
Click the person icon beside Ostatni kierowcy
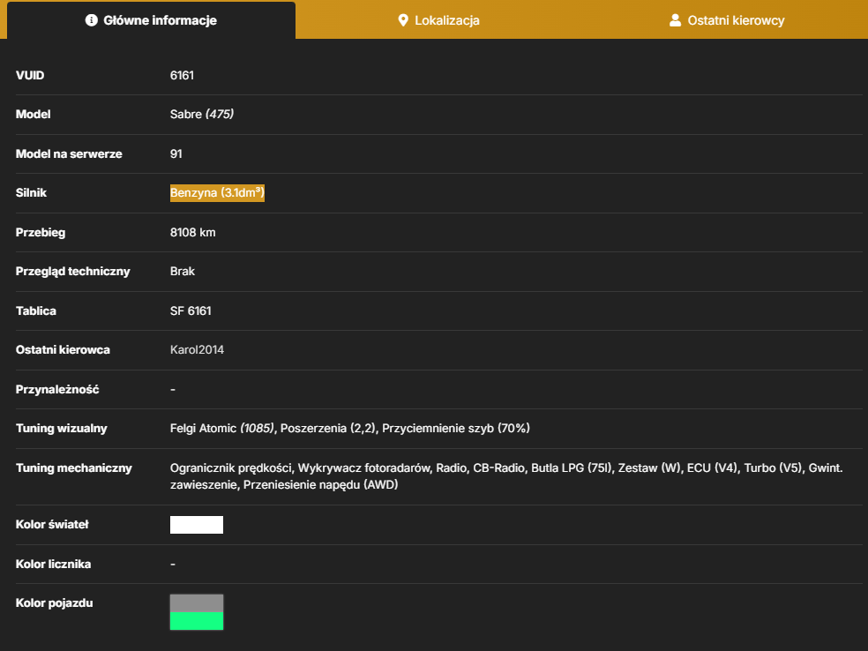[675, 20]
